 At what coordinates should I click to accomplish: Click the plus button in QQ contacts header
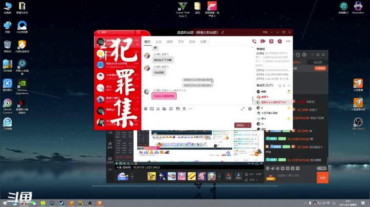point(138,32)
